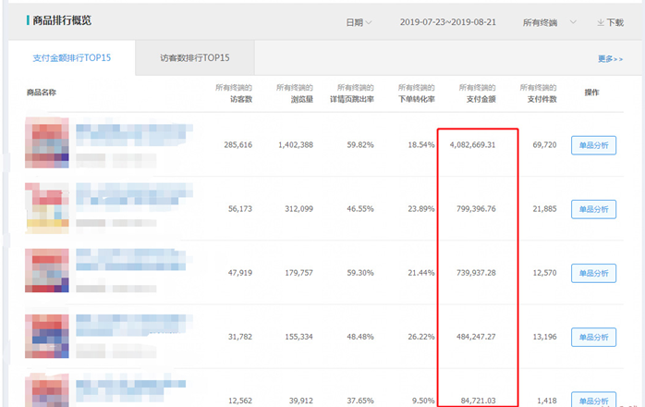Open product thumbnail in the 56,173 visitors row
Viewport: 645px width, 407px height.
click(47, 208)
